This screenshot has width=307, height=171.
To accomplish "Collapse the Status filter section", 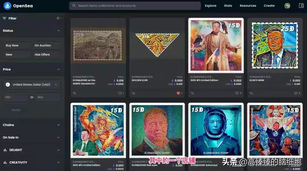I will pos(58,31).
